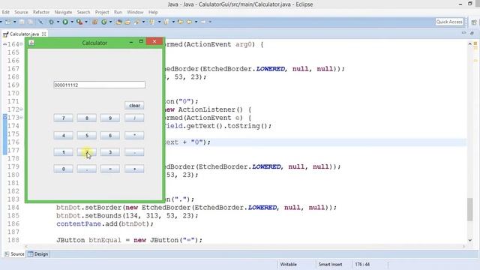Click the multiply button in Calculator

(x=134, y=135)
